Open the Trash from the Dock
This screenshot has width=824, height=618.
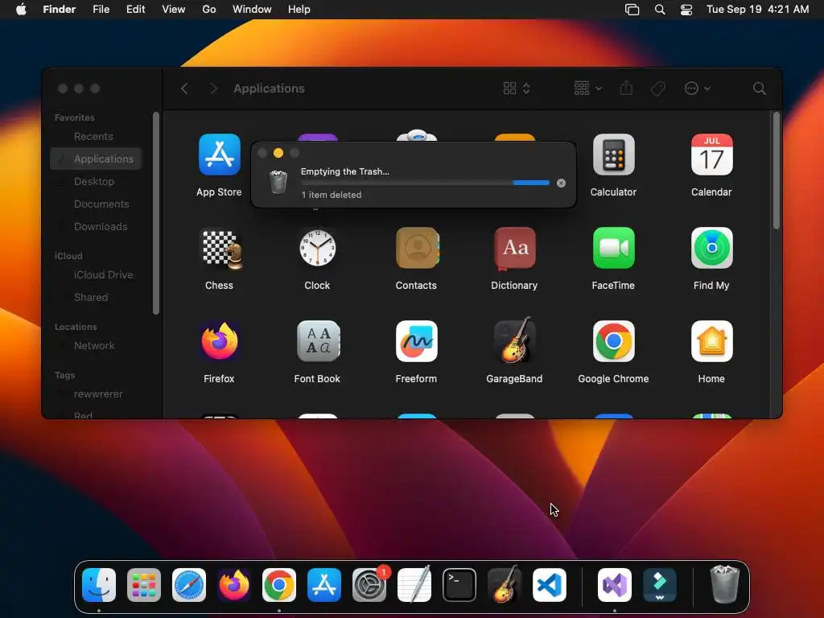(725, 584)
